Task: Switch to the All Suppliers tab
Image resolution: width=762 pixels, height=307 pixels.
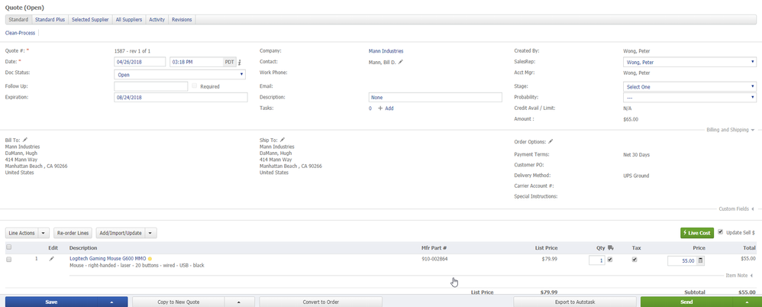Action: 129,19
